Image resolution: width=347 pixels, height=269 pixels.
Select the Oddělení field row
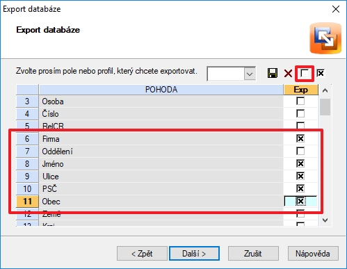161,152
